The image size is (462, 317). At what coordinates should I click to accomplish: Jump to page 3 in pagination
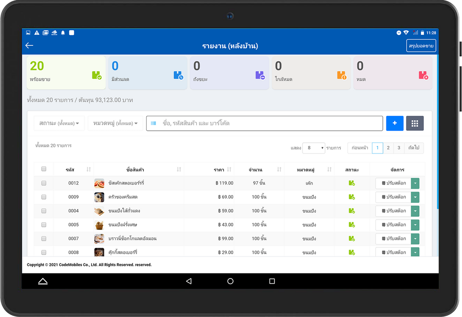click(399, 148)
